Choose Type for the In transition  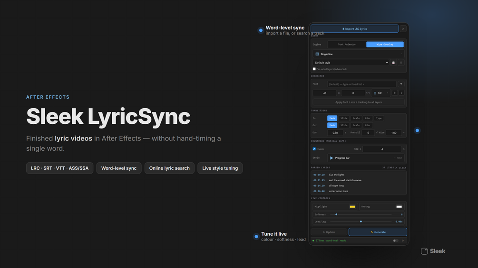pyautogui.click(x=379, y=118)
